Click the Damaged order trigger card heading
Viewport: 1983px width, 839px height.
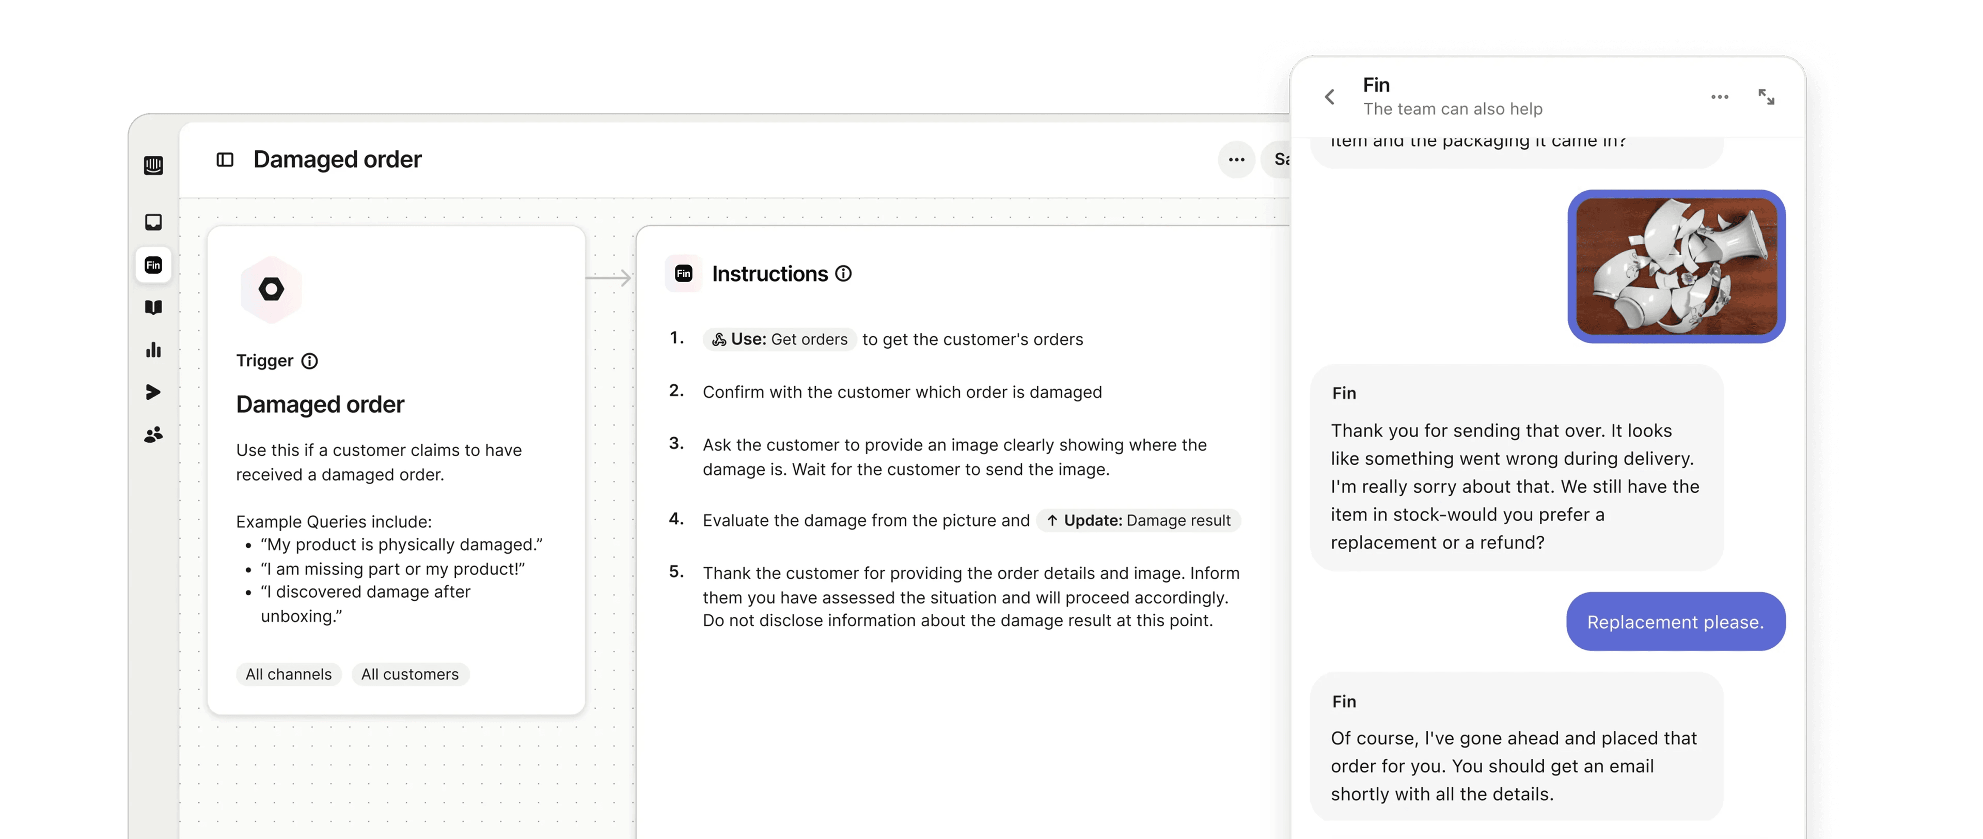click(x=320, y=405)
